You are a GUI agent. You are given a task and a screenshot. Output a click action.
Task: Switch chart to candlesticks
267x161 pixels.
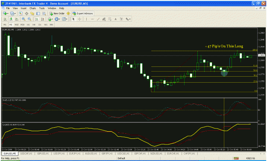coord(11,19)
